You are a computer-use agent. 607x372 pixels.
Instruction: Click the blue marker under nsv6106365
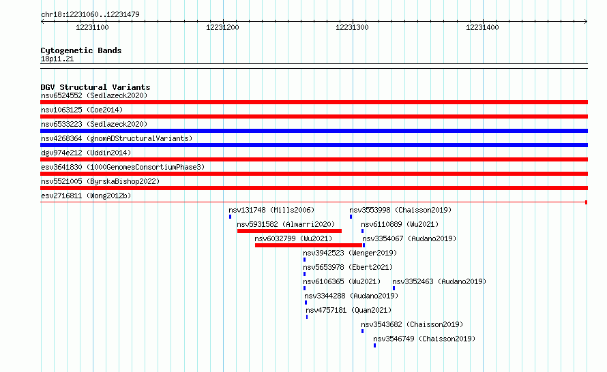pyautogui.click(x=304, y=288)
